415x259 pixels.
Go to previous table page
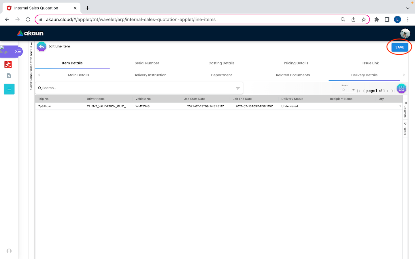point(364,91)
